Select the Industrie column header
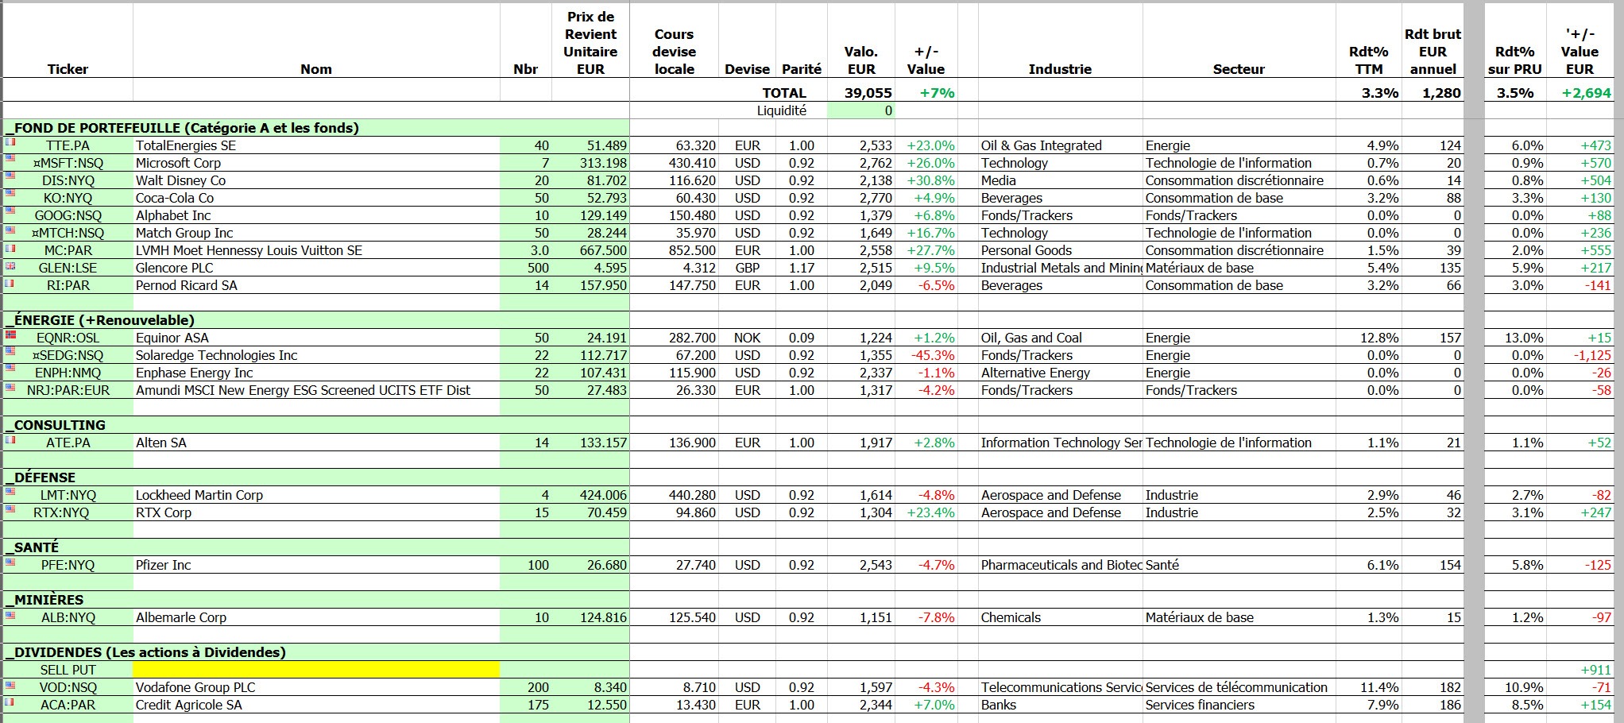1624x723 pixels. pos(1060,69)
